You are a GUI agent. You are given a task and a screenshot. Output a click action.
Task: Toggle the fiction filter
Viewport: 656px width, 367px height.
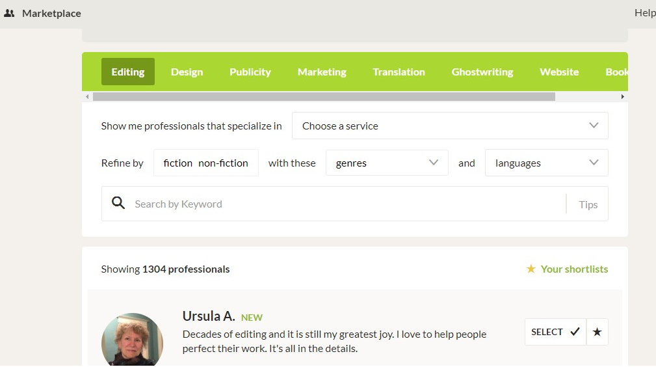tap(177, 163)
